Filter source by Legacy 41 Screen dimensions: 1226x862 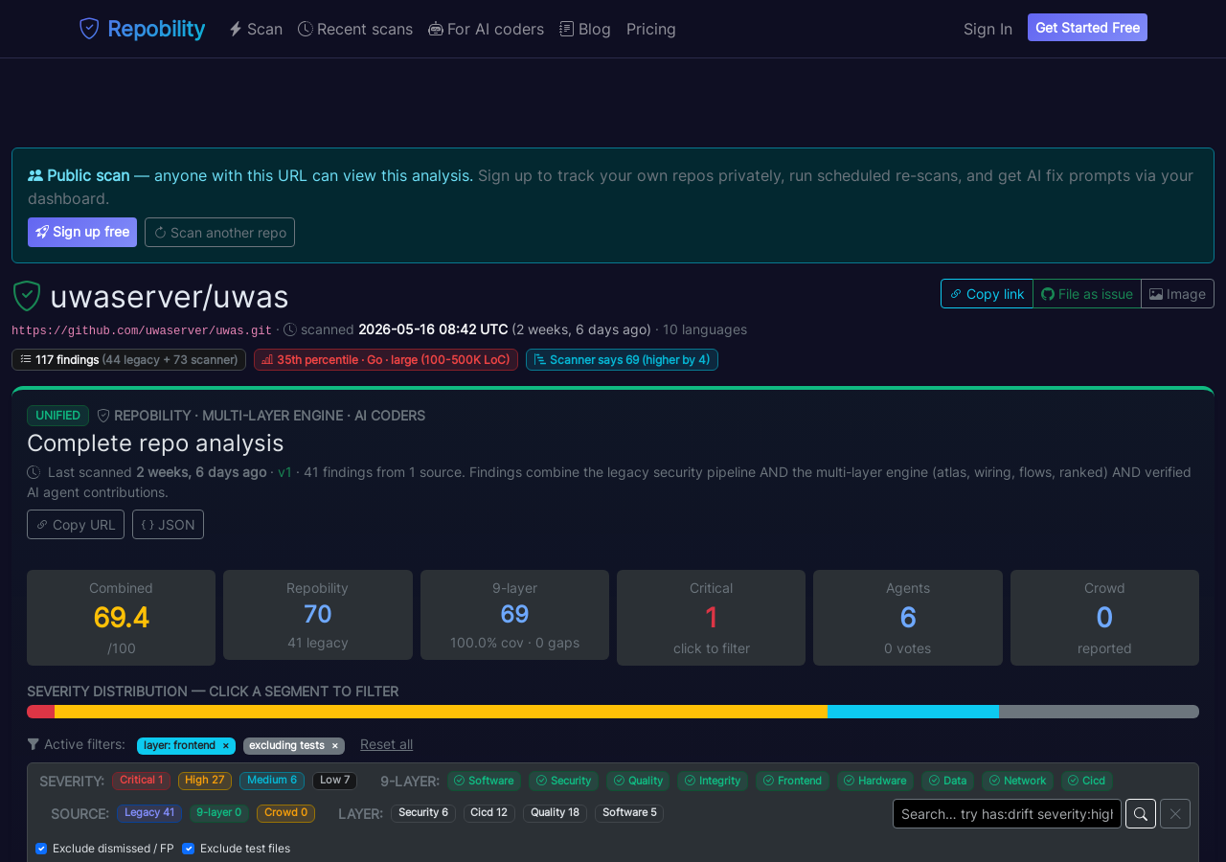[x=149, y=813]
